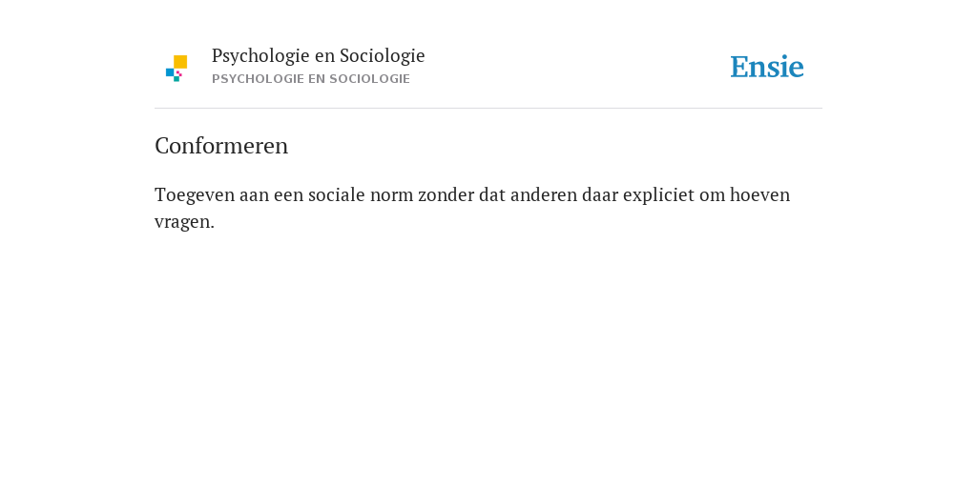Image resolution: width=977 pixels, height=488 pixels.
Task: Select the uppercase PSYCHOLOGIE EN SOCIOLOGIE subtitle
Action: 311,79
